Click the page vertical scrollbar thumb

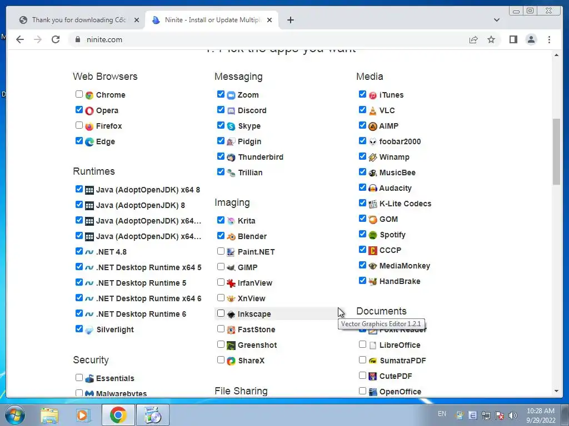556,151
